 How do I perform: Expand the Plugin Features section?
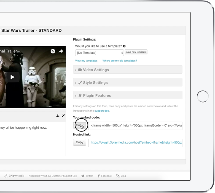(128, 95)
